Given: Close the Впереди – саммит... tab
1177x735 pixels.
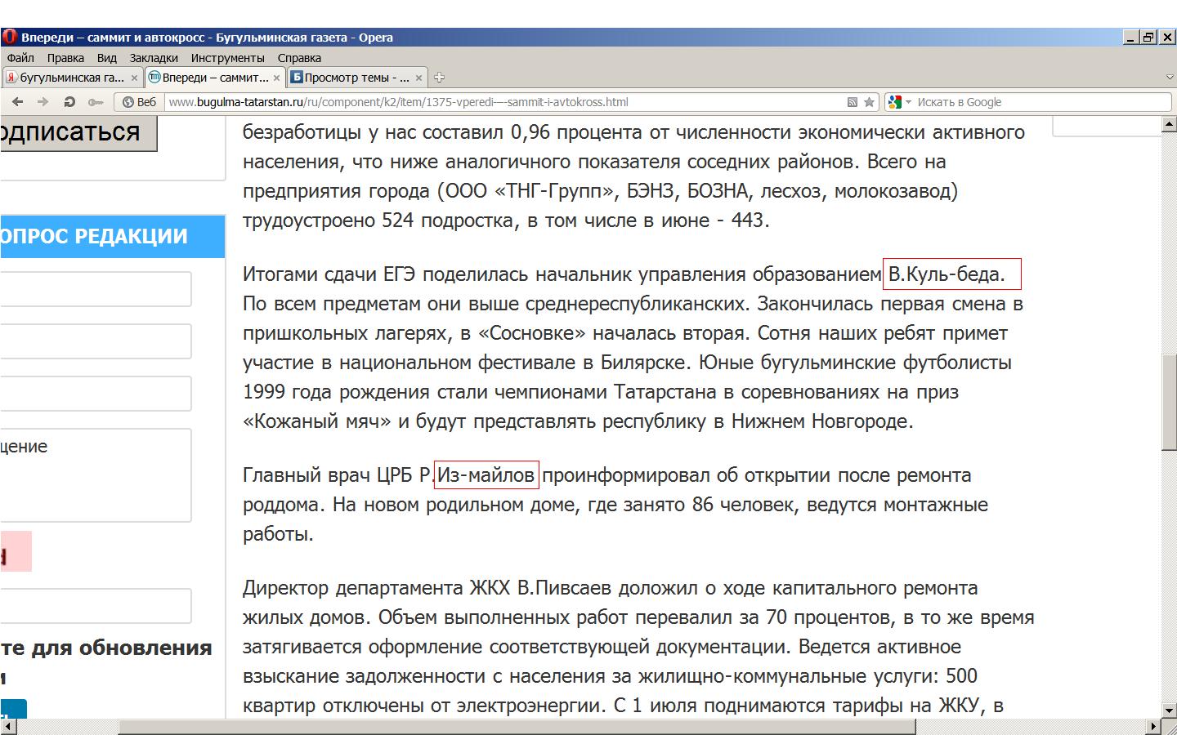Looking at the screenshot, I should (x=276, y=78).
